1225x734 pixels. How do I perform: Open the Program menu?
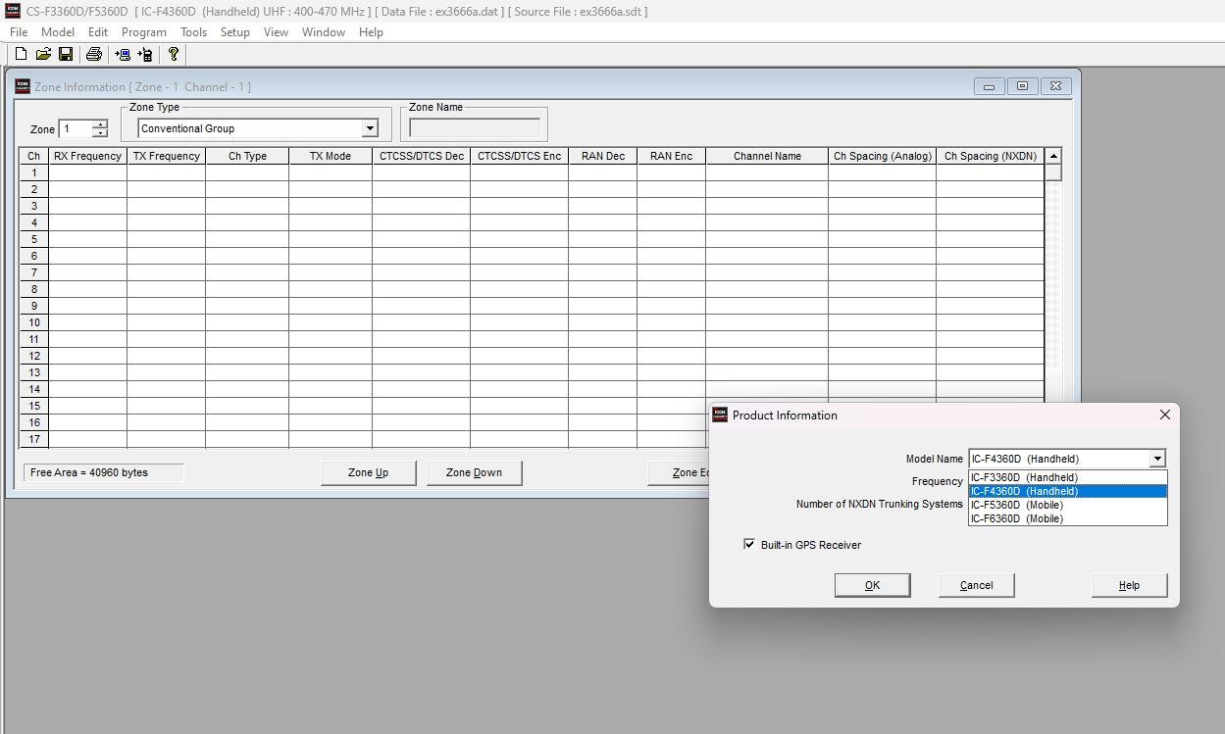(x=143, y=32)
